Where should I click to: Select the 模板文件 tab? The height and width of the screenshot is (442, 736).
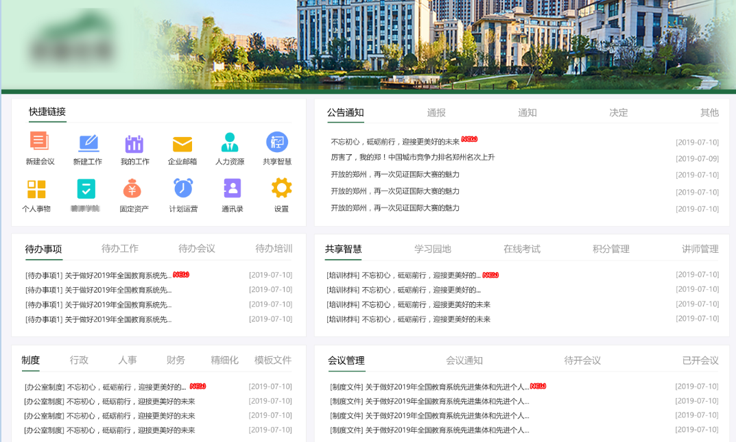(x=273, y=360)
